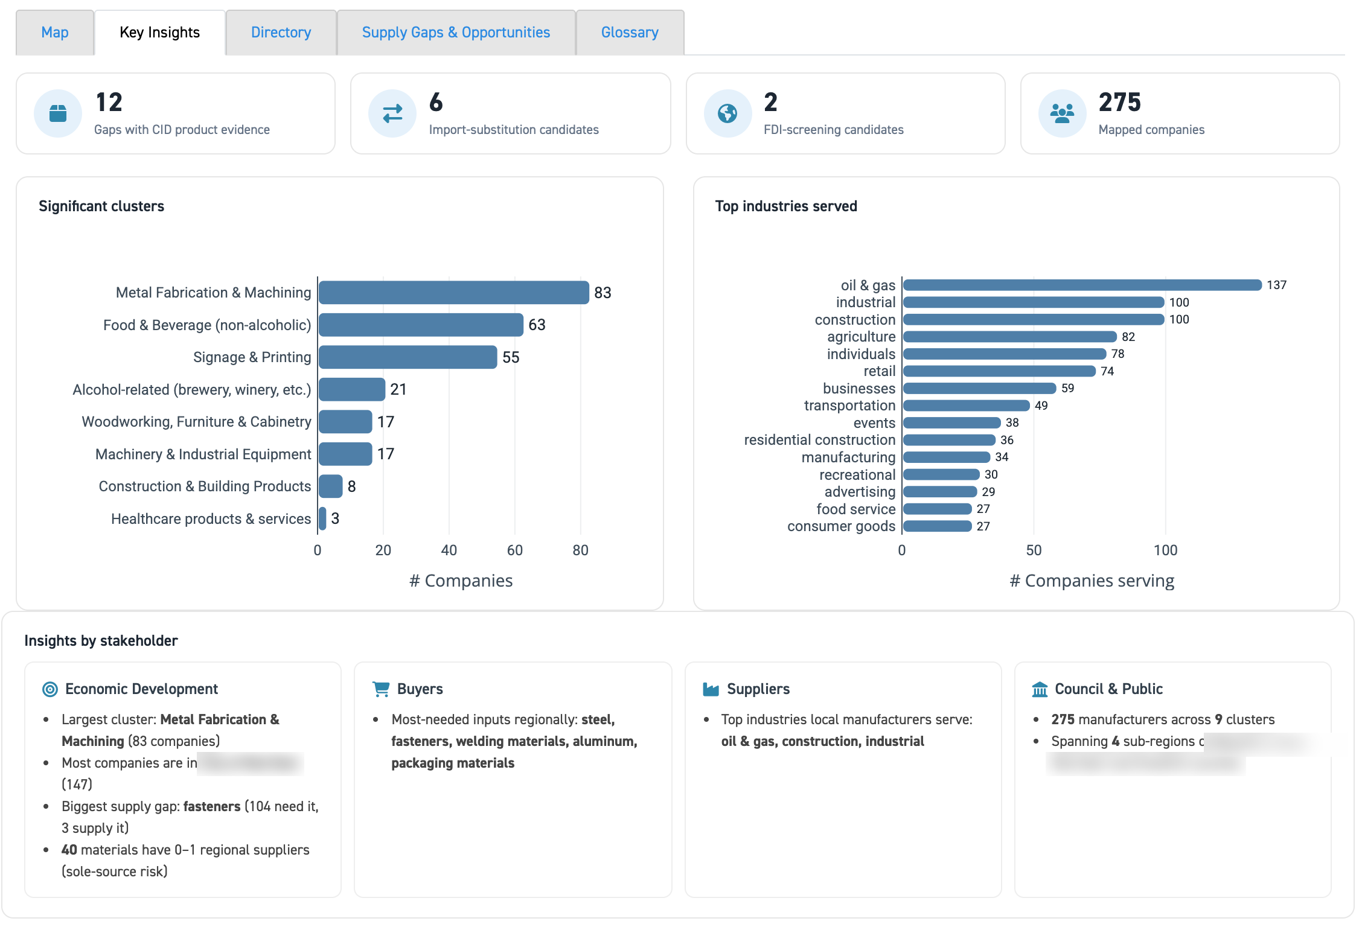Click 'Gaps with CID product evidence' label

point(182,130)
